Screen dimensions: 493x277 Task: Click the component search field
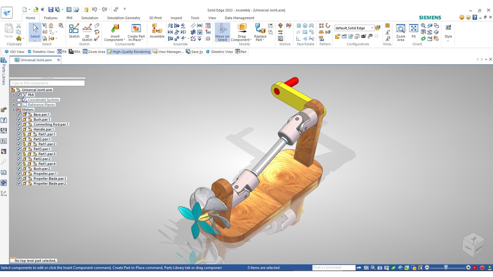click(x=48, y=83)
